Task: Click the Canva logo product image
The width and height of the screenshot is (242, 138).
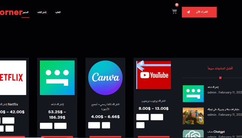Action: coord(105,78)
